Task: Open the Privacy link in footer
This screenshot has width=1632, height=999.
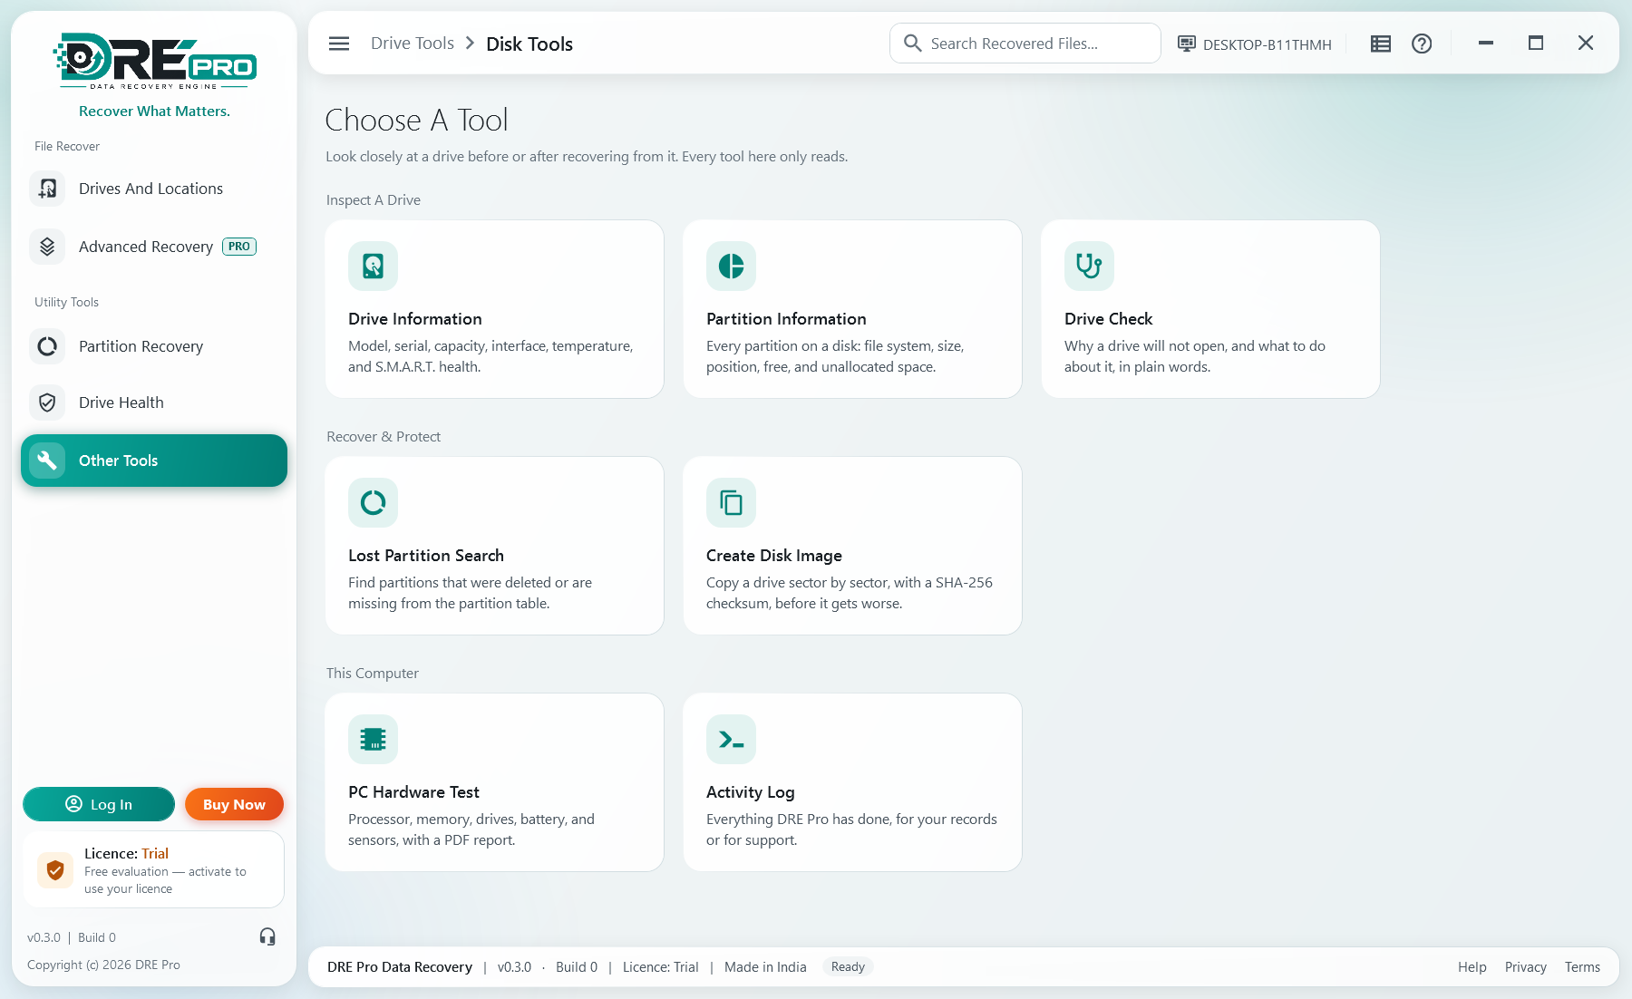Action: [x=1526, y=967]
